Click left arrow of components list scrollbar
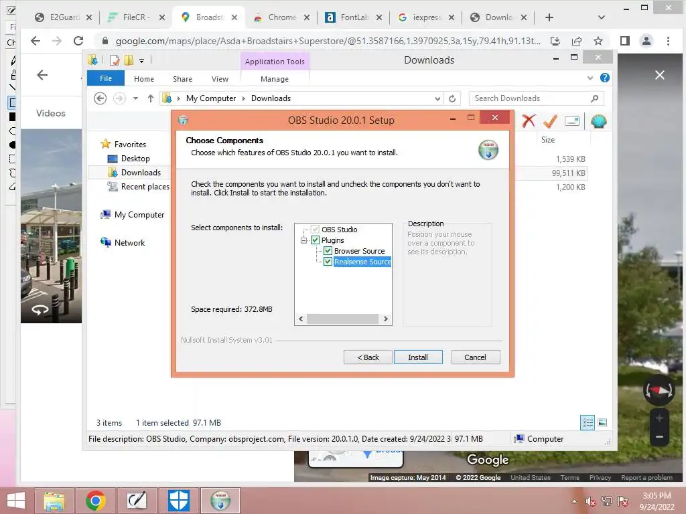This screenshot has width=686, height=514. 301,319
